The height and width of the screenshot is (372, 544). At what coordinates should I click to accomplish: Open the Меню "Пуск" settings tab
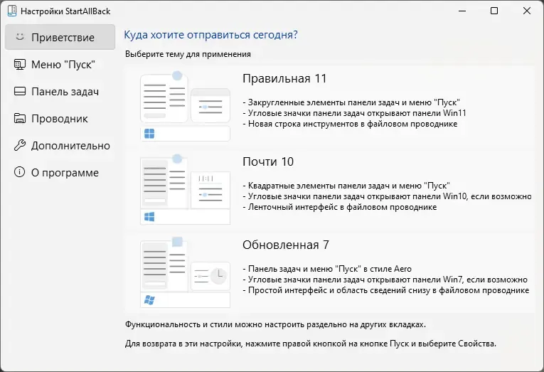click(60, 64)
